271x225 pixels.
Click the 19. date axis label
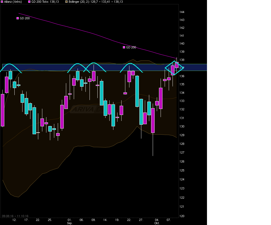coord(117,220)
